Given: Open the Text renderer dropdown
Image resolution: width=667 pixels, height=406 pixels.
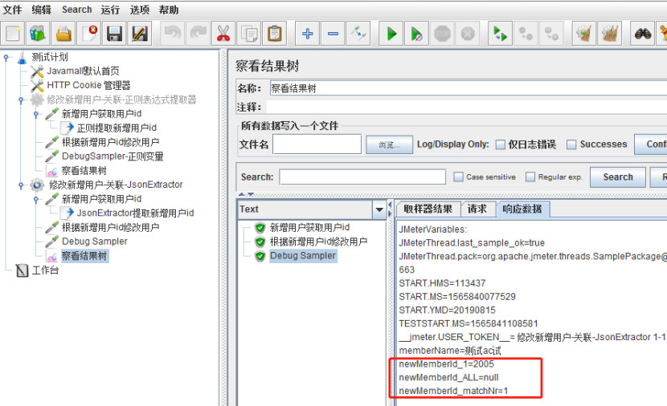Looking at the screenshot, I should (x=379, y=209).
